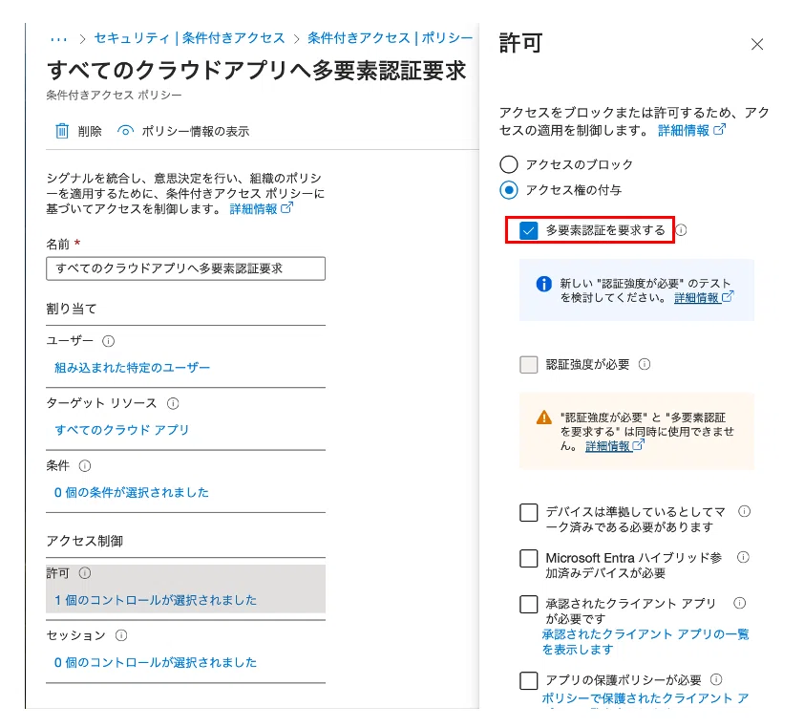Screen dimensions: 804x728
Task: Click info icon beside 条件 label
Action: tap(84, 466)
